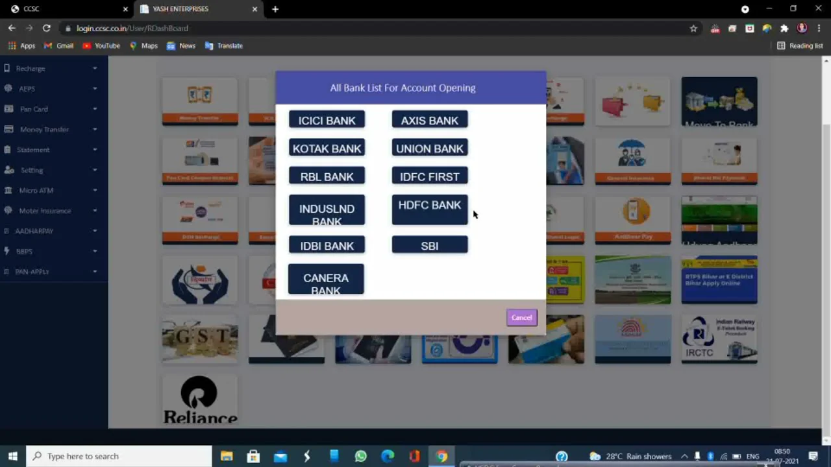Open the News bookmark
Screen dimensions: 831x467
pyautogui.click(x=181, y=45)
